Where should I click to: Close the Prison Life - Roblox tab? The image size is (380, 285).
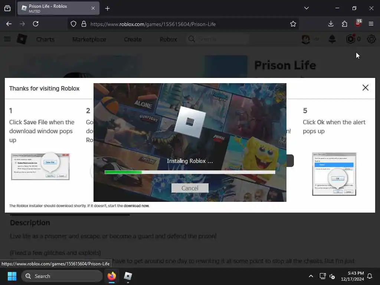(x=93, y=8)
